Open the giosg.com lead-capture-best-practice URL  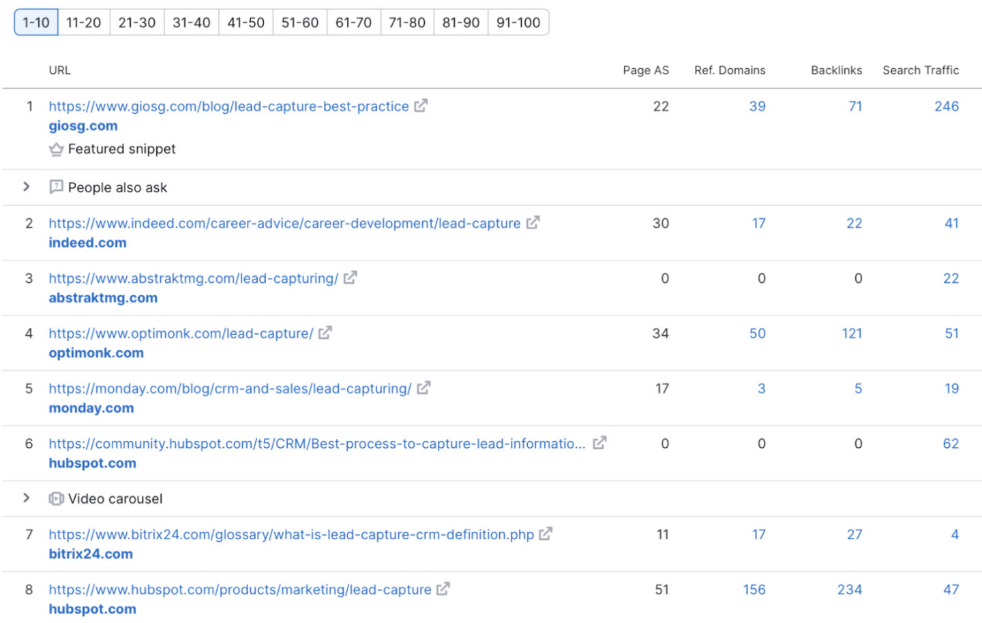pyautogui.click(x=228, y=106)
